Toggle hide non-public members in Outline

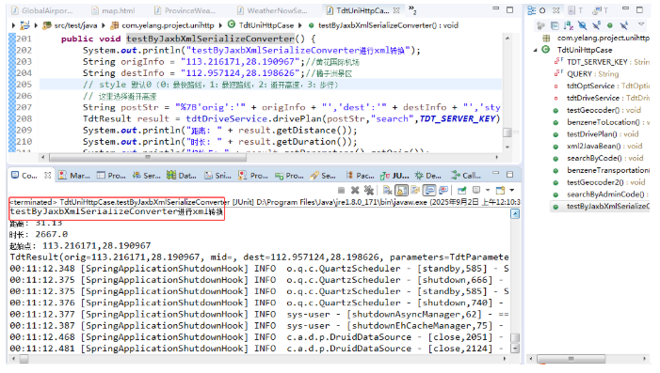tap(609, 25)
